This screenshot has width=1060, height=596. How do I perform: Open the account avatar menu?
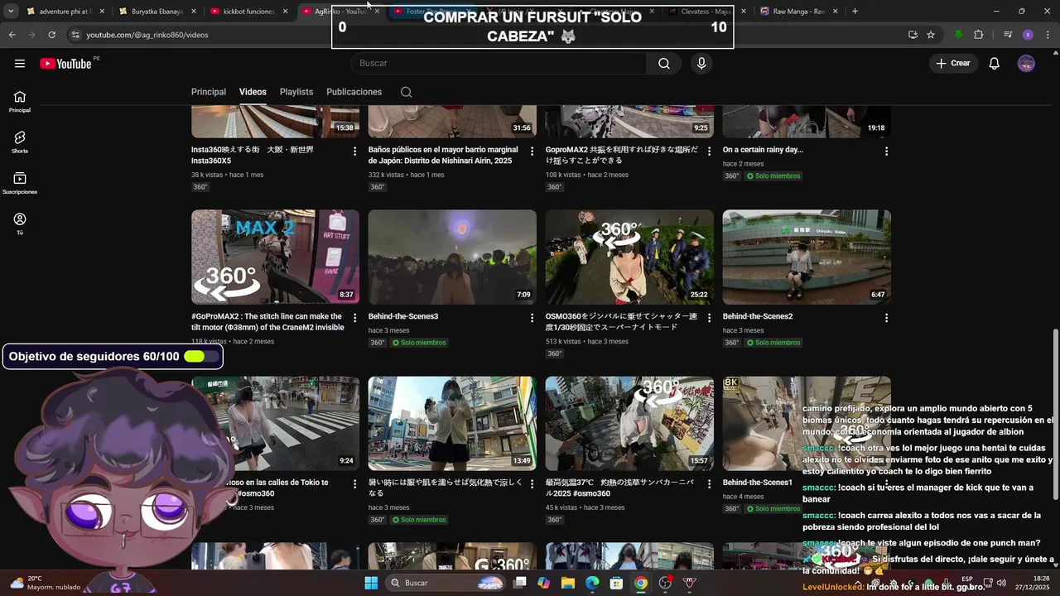pyautogui.click(x=1026, y=64)
